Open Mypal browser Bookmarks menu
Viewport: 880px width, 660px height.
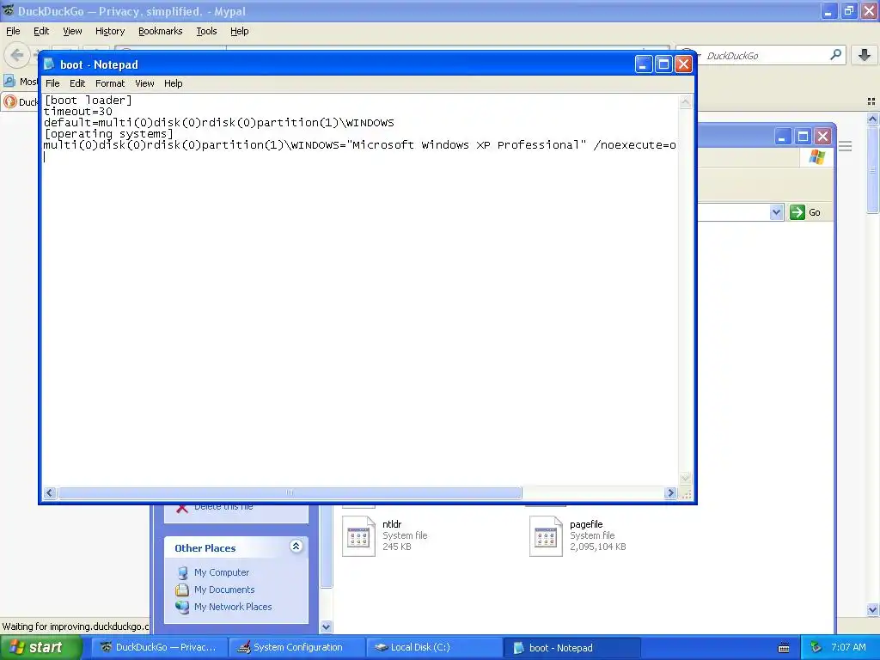(161, 32)
